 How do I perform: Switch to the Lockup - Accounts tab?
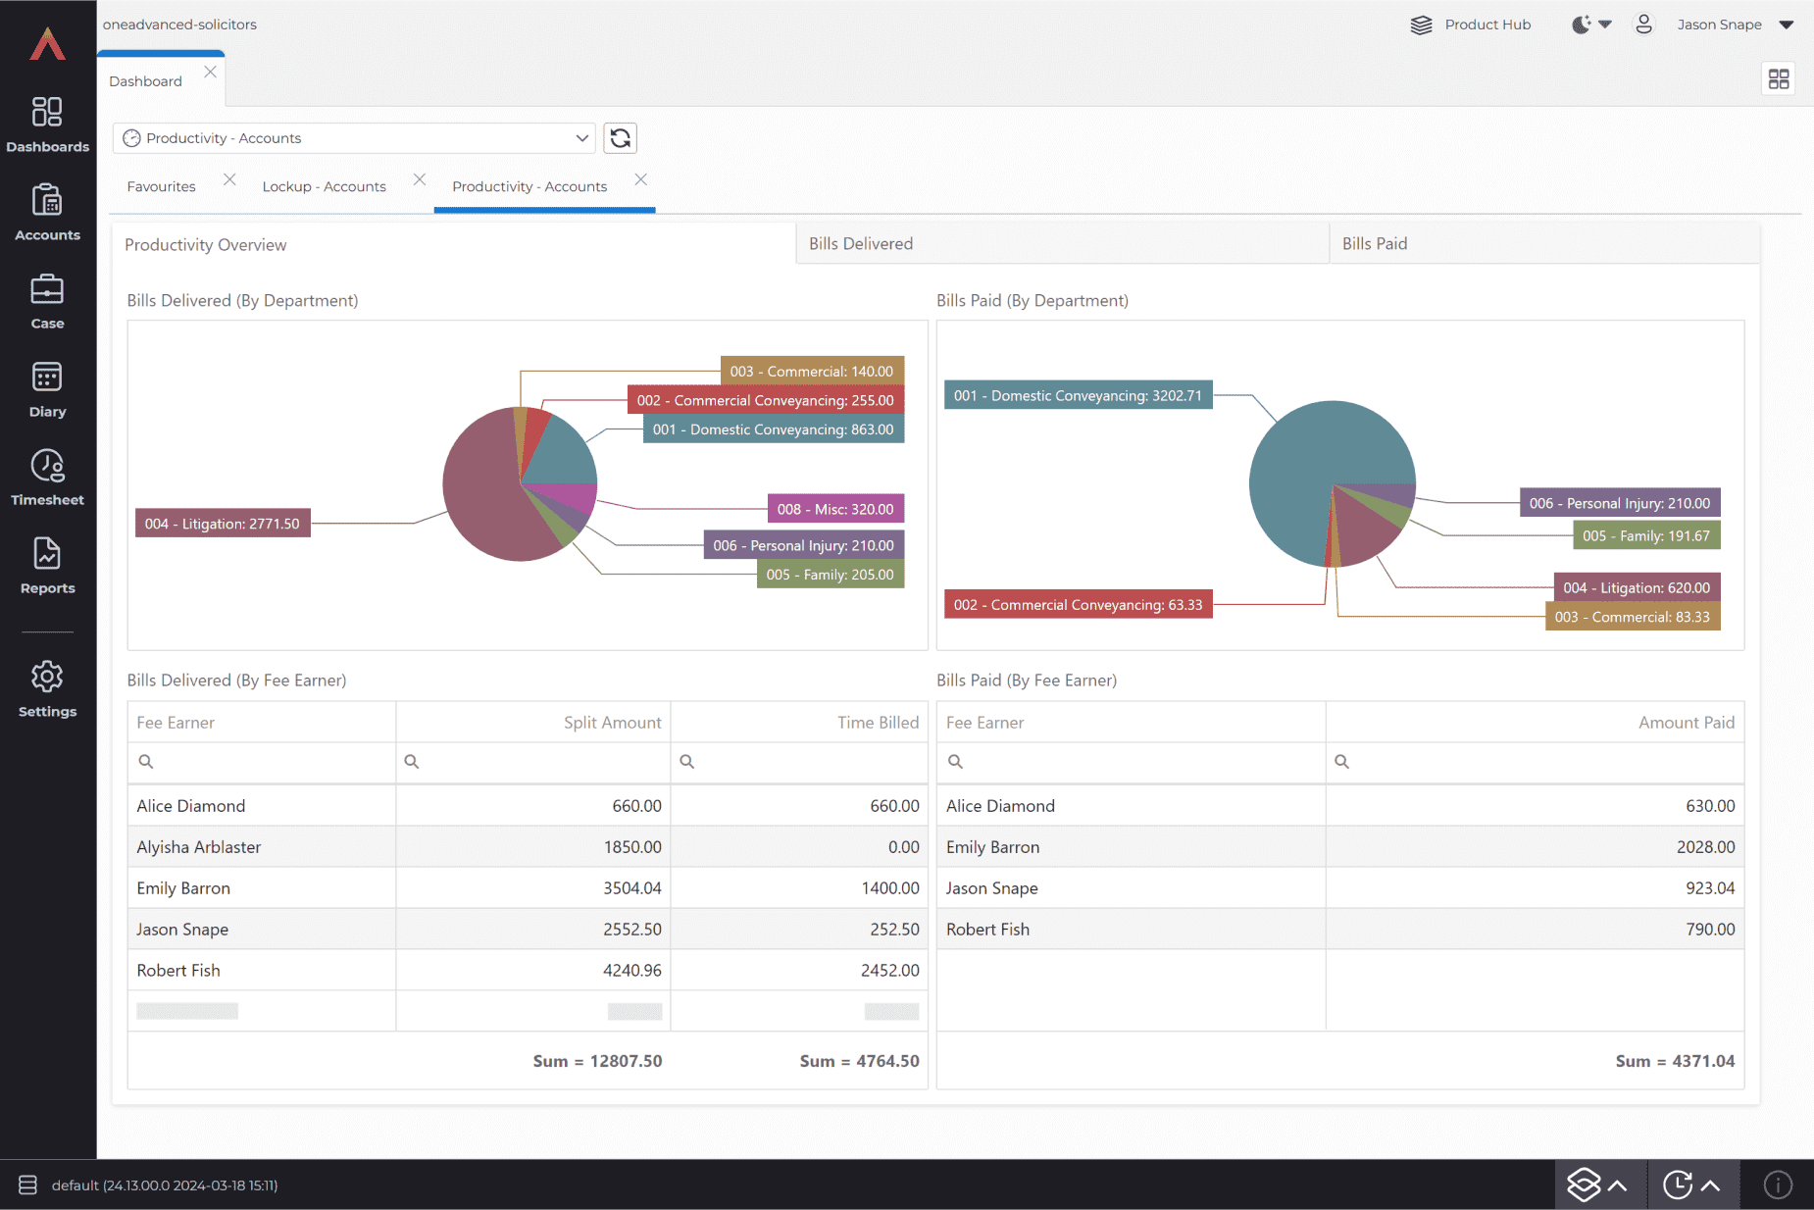click(x=324, y=186)
